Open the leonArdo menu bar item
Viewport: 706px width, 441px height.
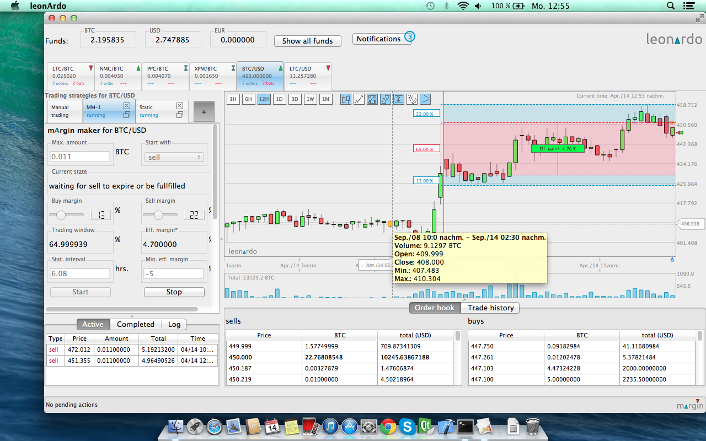coord(48,6)
